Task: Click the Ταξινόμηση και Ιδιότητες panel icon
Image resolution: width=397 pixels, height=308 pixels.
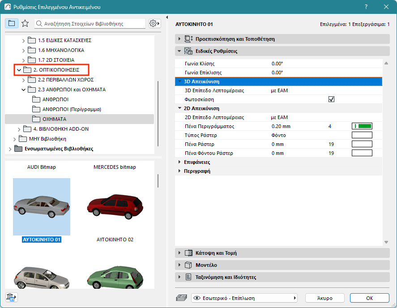Action: coord(188,277)
